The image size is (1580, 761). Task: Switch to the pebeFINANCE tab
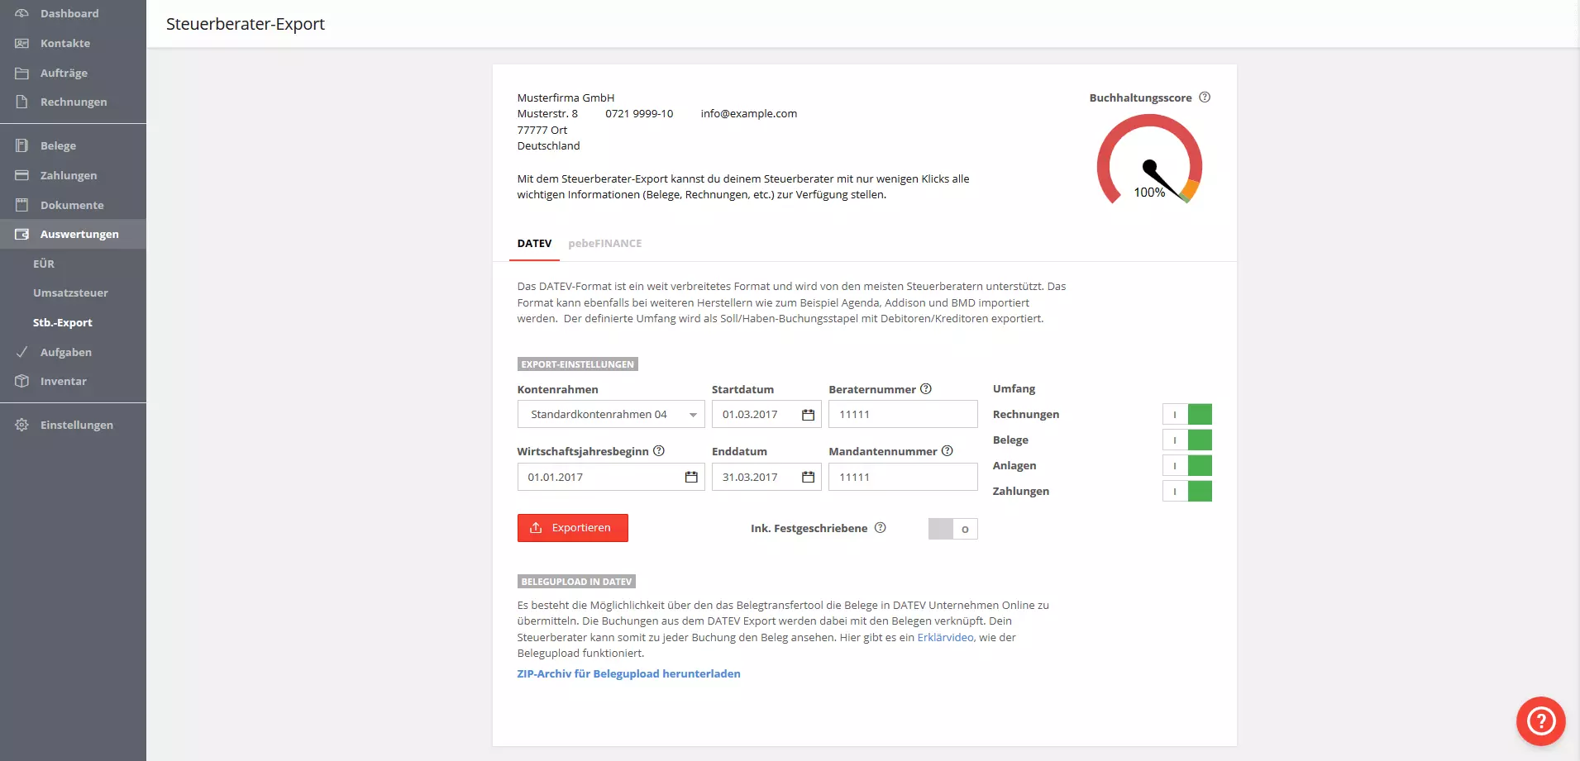coord(605,243)
